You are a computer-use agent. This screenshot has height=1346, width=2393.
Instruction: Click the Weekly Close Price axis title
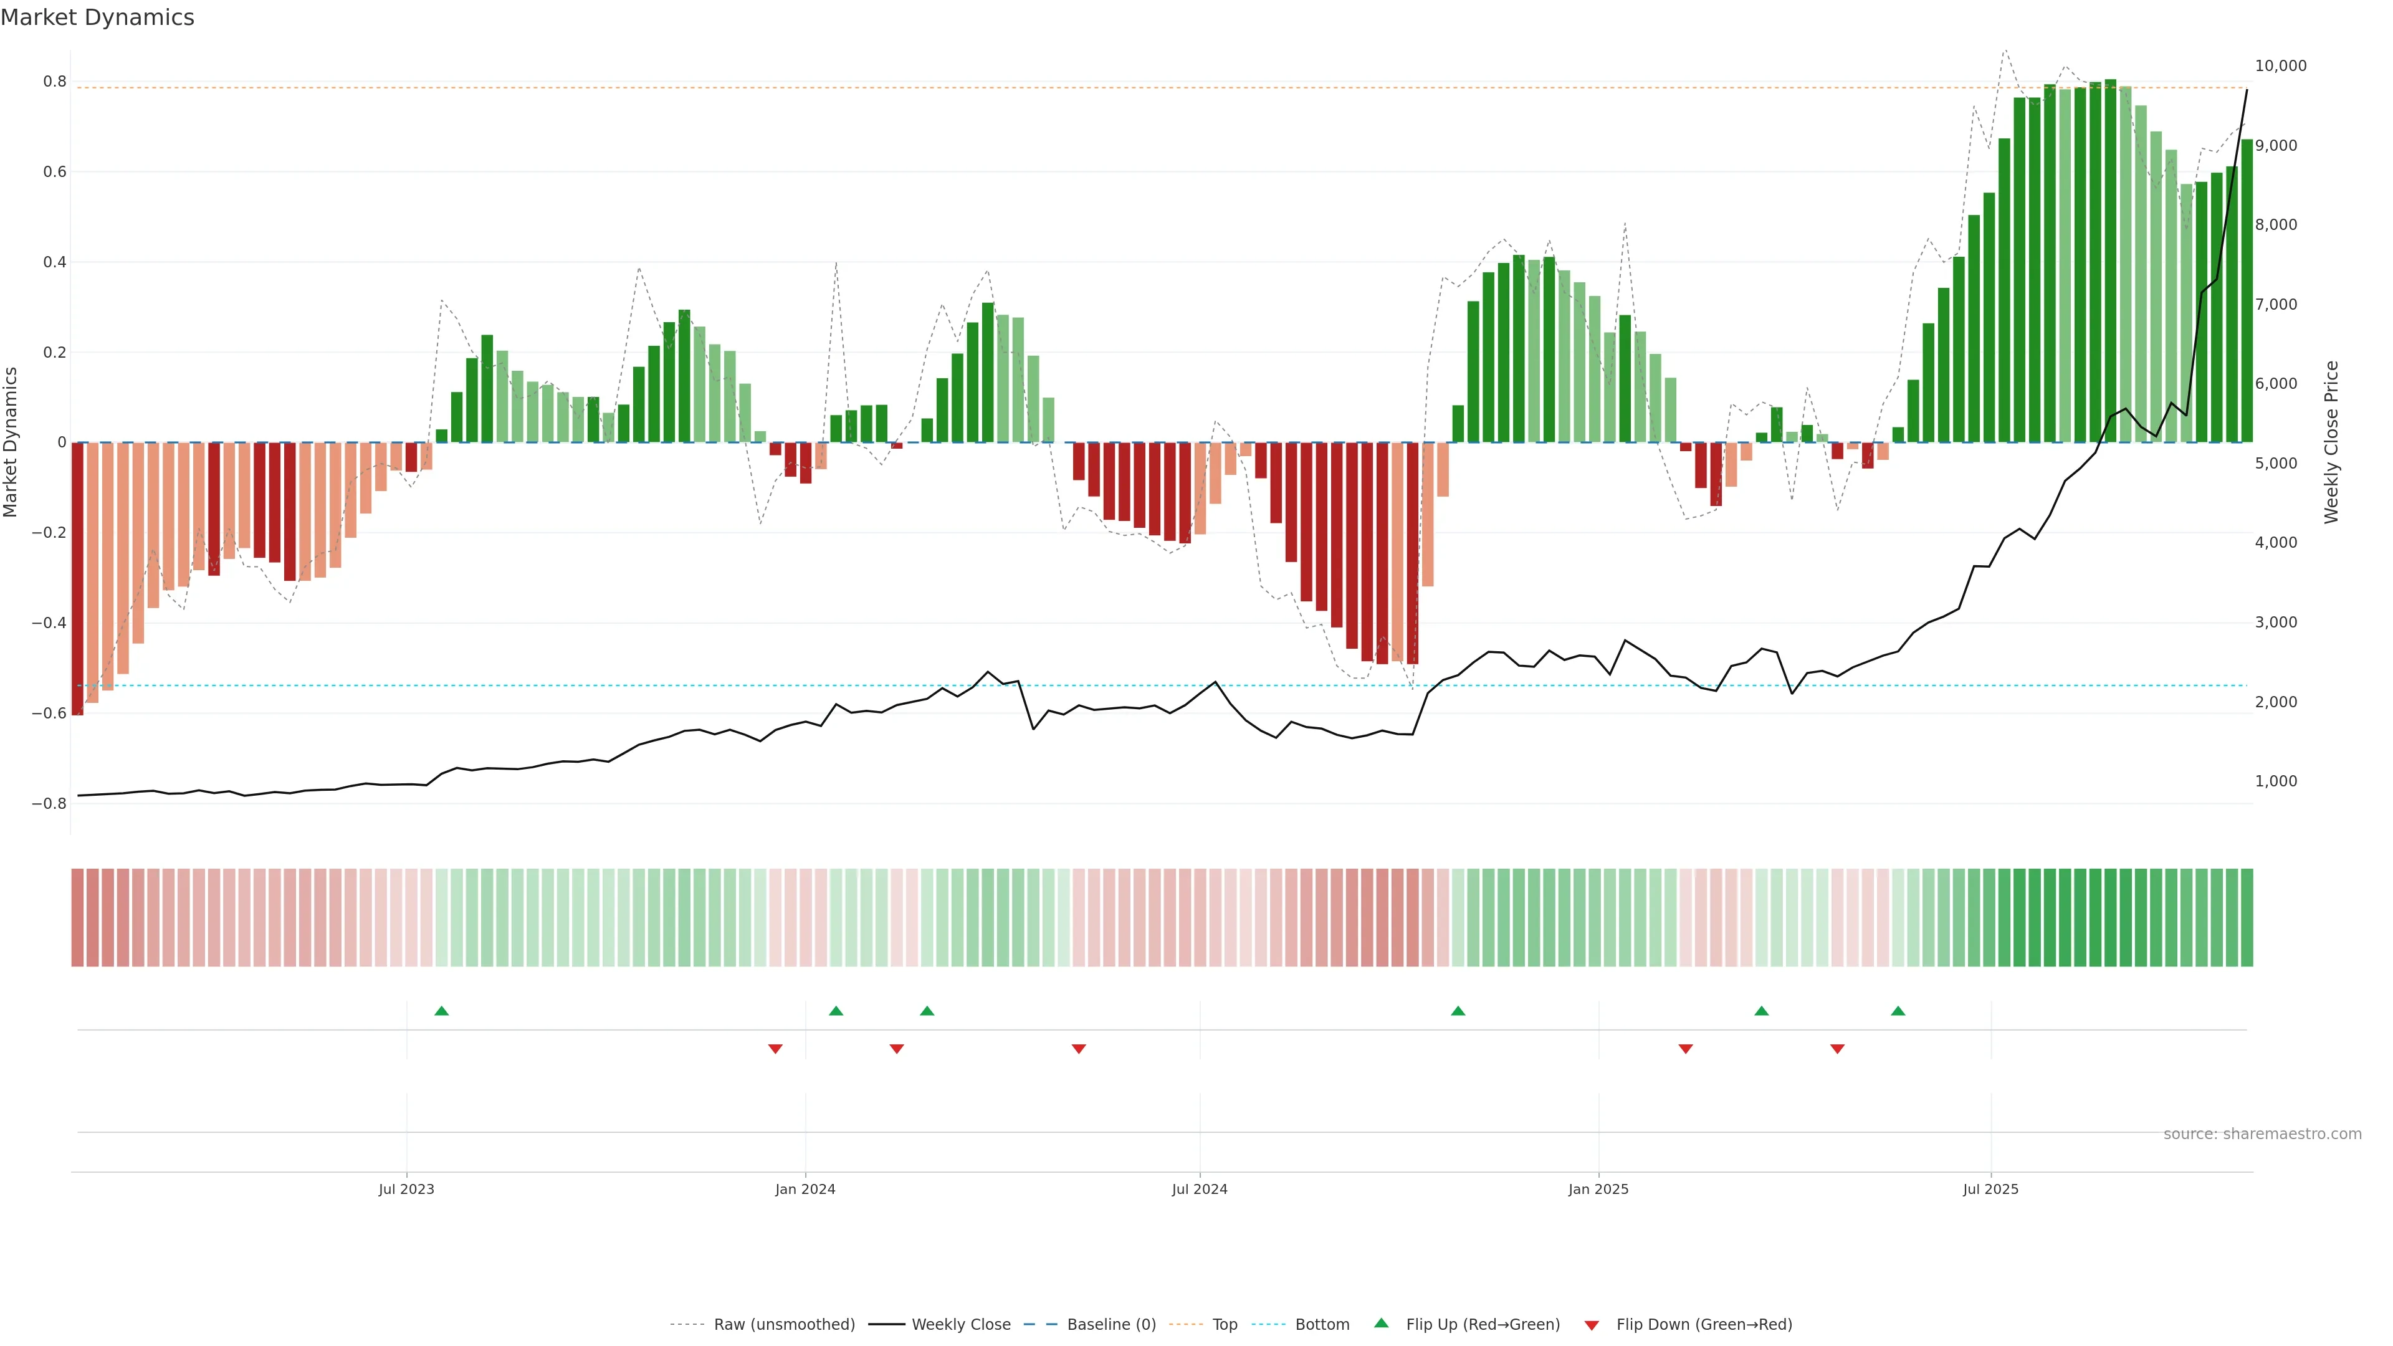click(2331, 442)
